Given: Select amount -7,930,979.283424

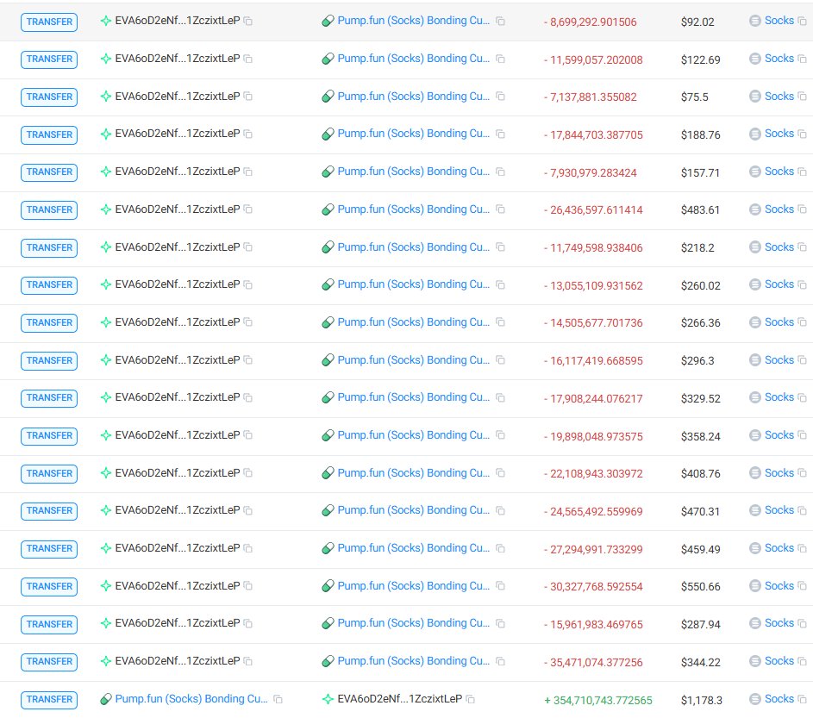Looking at the screenshot, I should pyautogui.click(x=590, y=172).
